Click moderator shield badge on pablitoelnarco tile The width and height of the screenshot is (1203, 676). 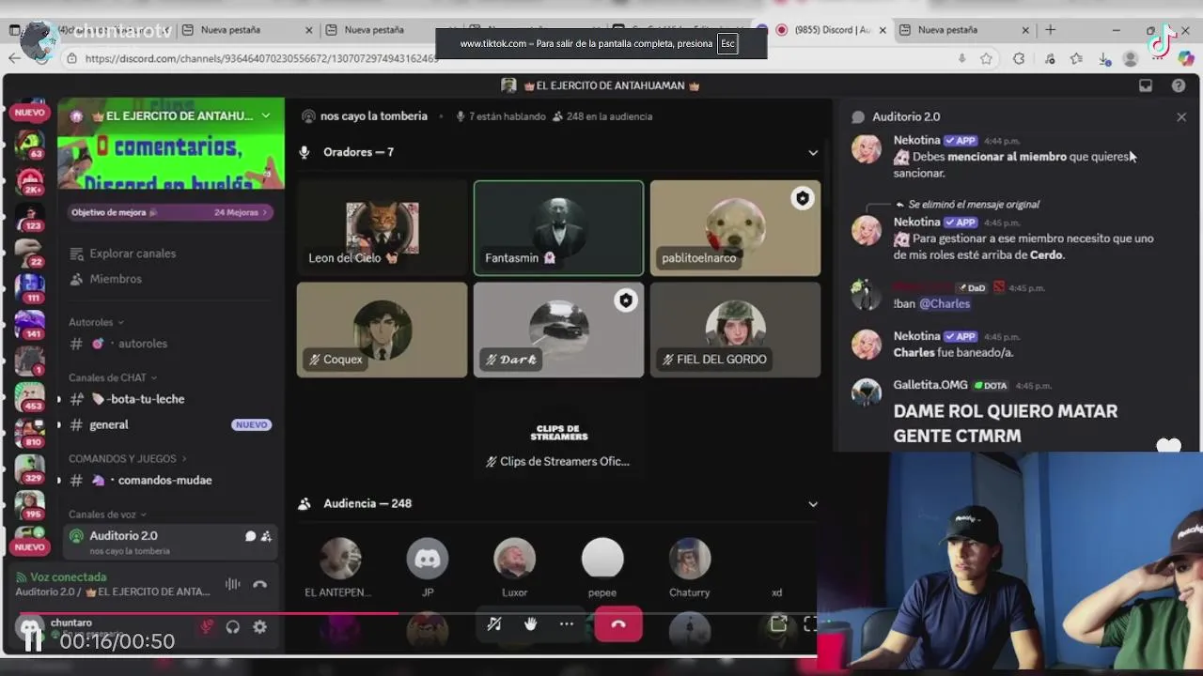coord(802,199)
